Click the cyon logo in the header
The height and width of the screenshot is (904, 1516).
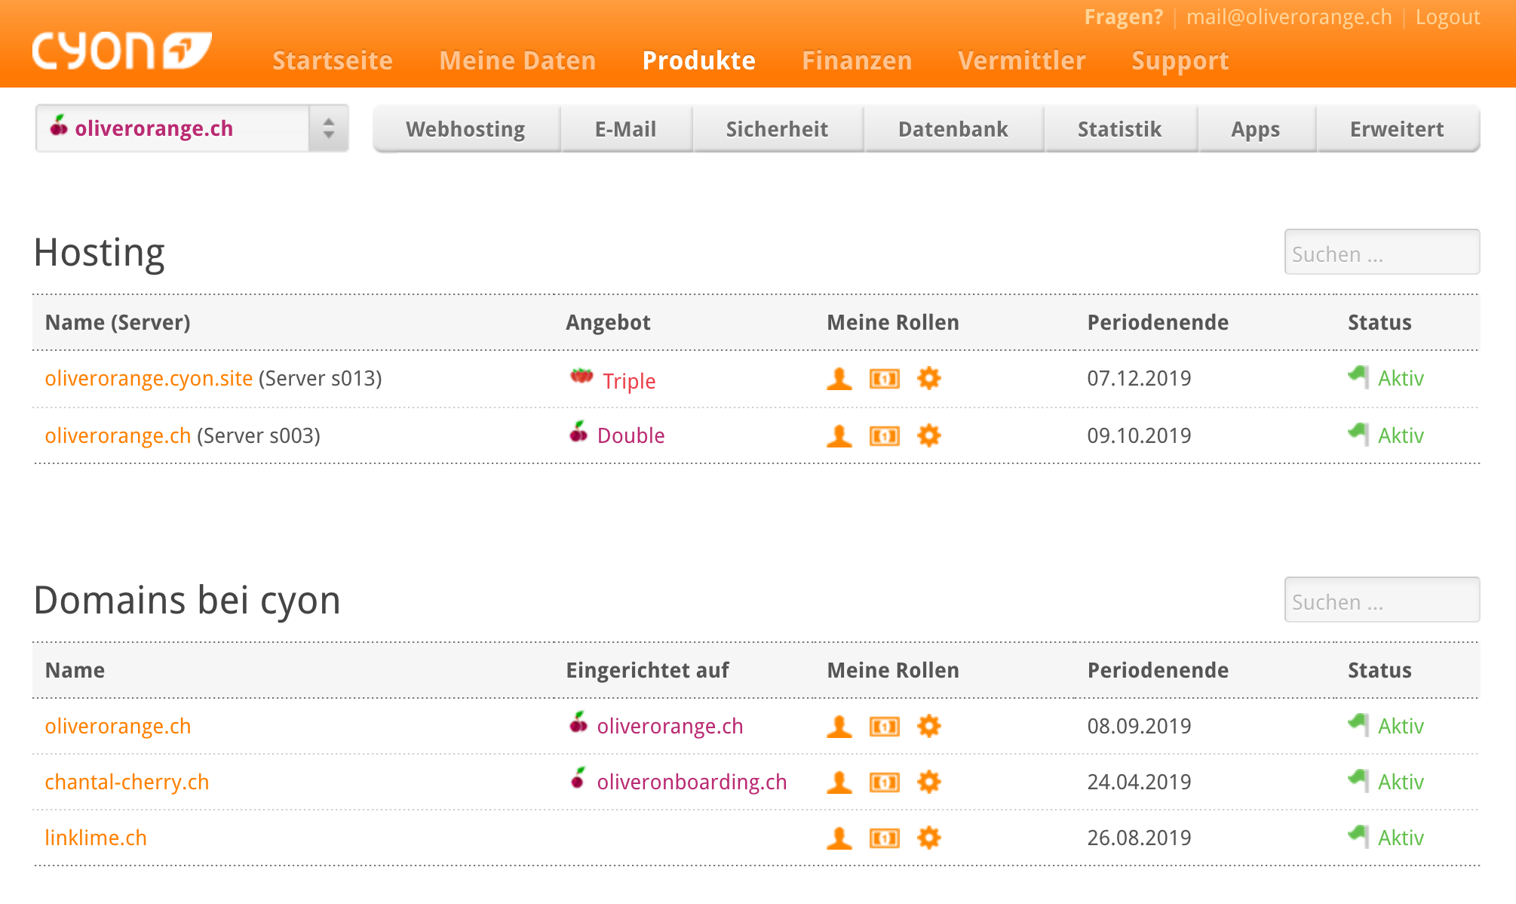coord(121,51)
